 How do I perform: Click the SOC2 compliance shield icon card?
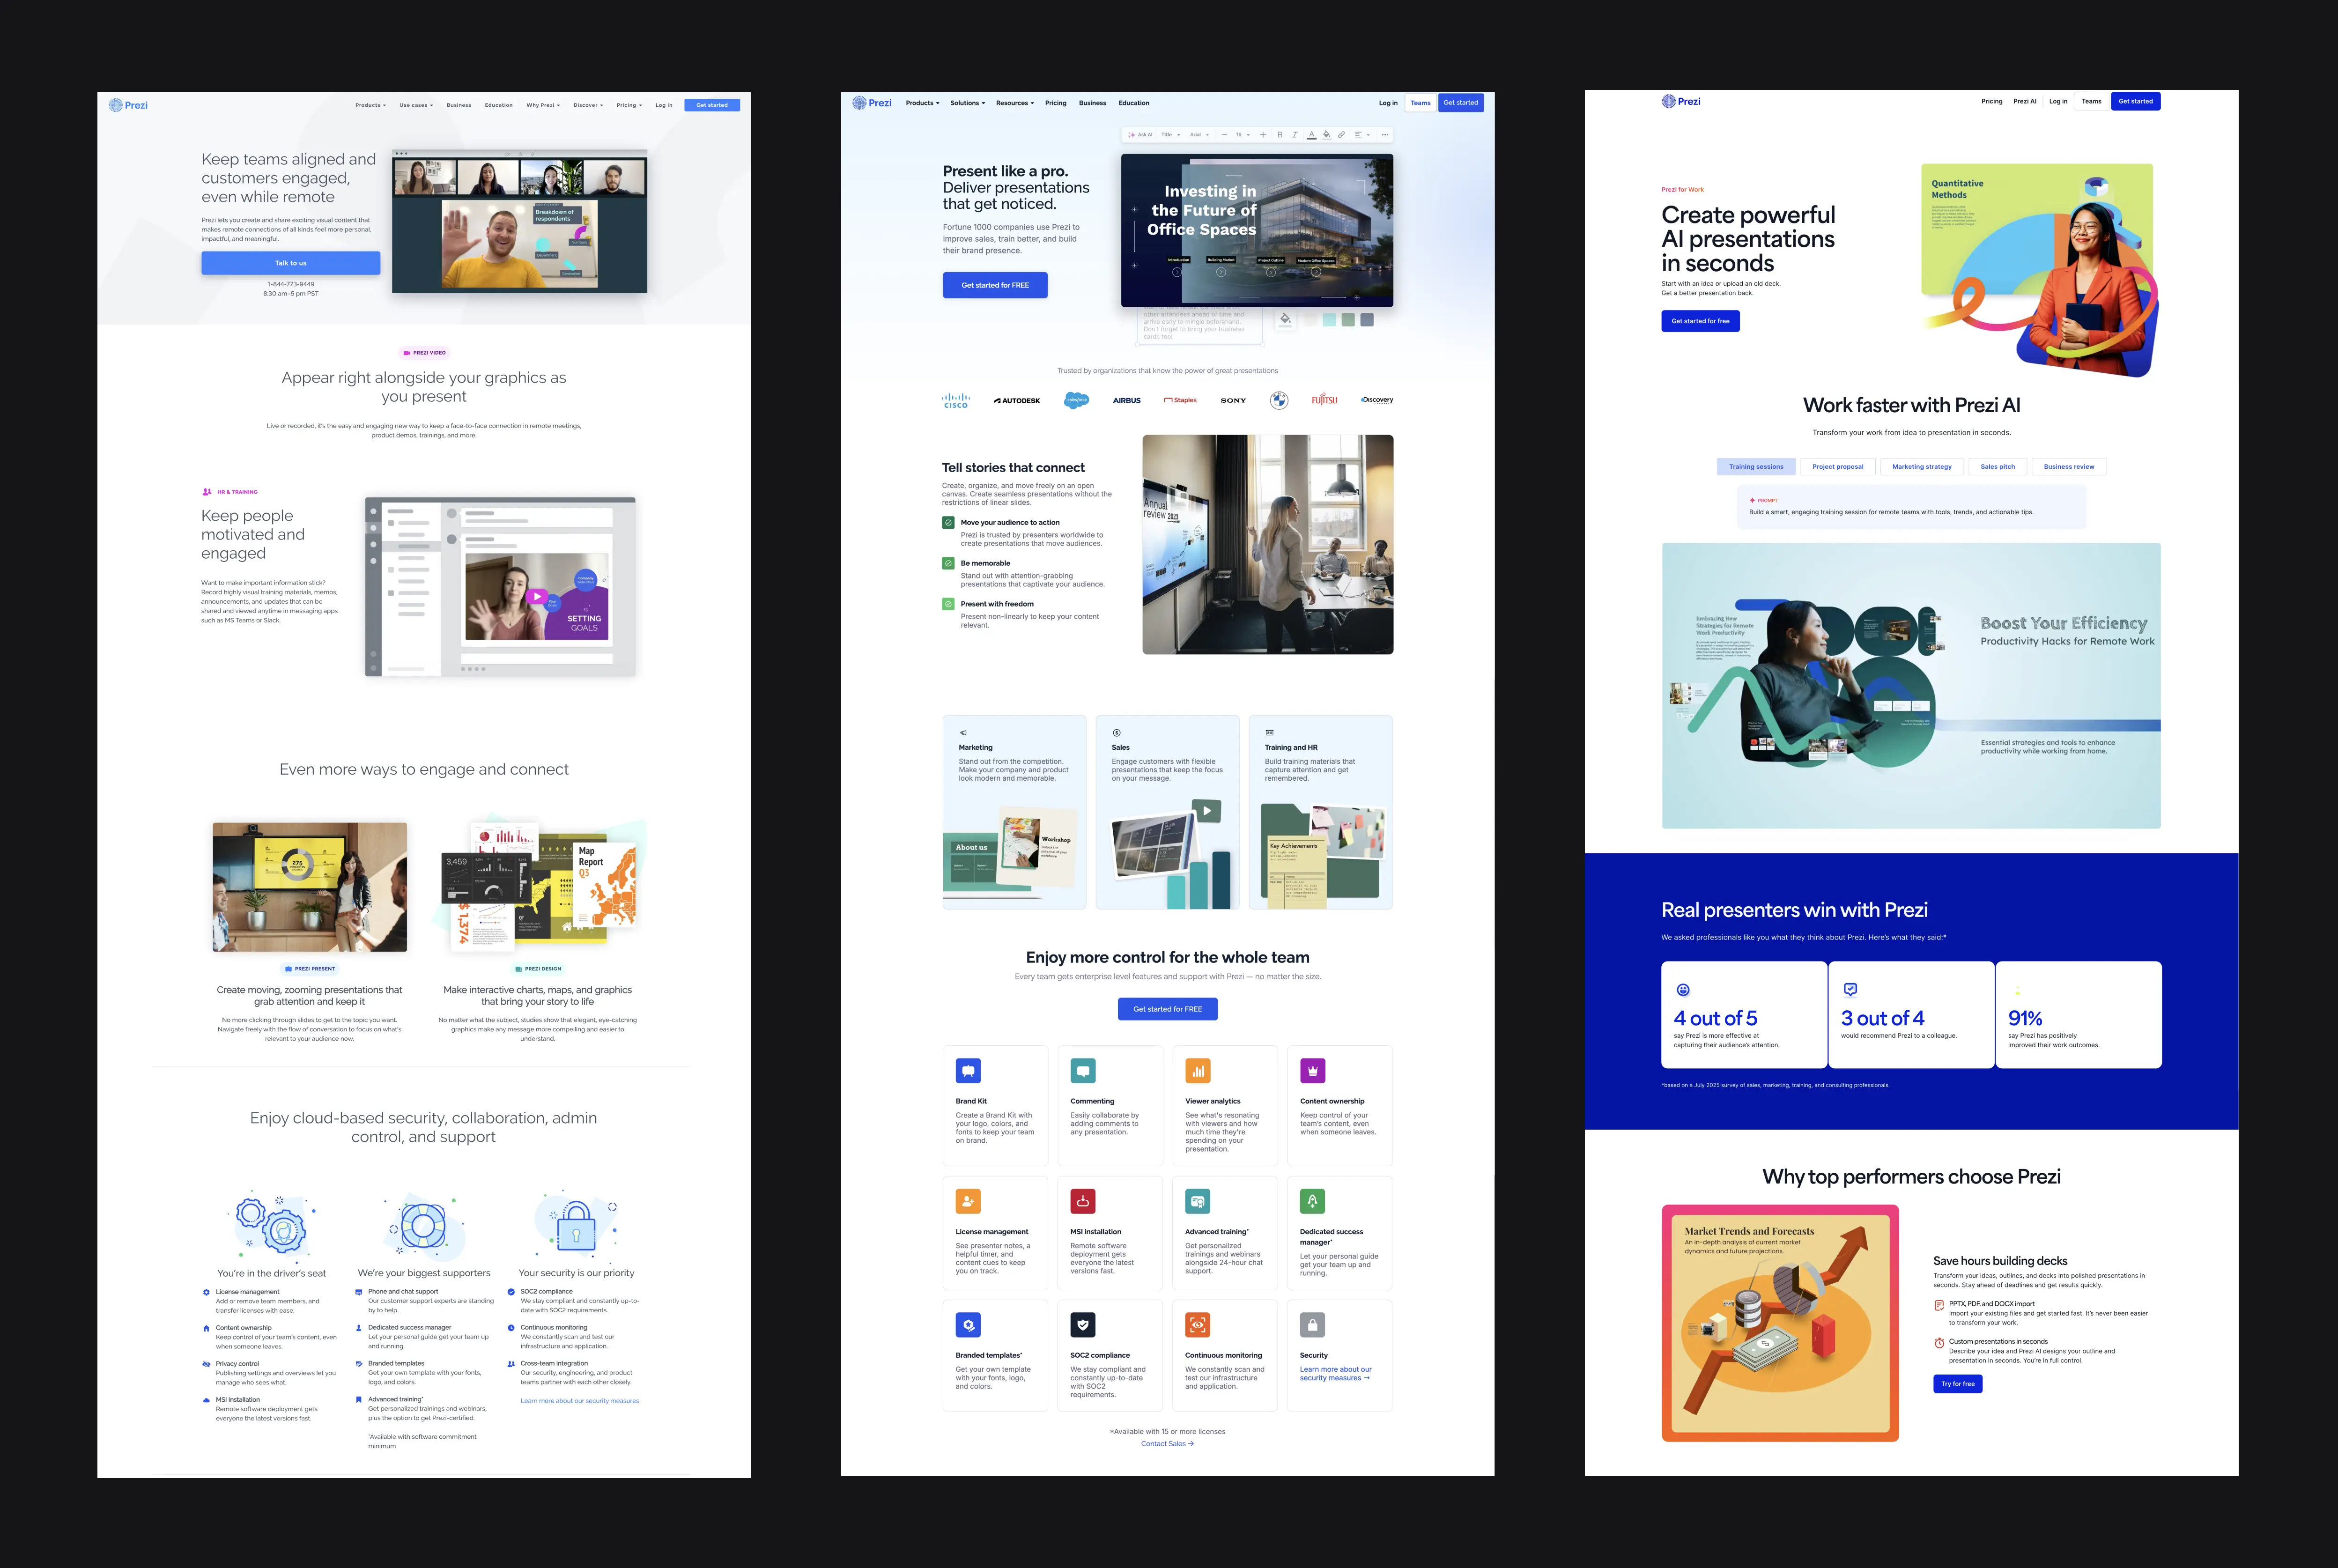tap(1083, 1325)
